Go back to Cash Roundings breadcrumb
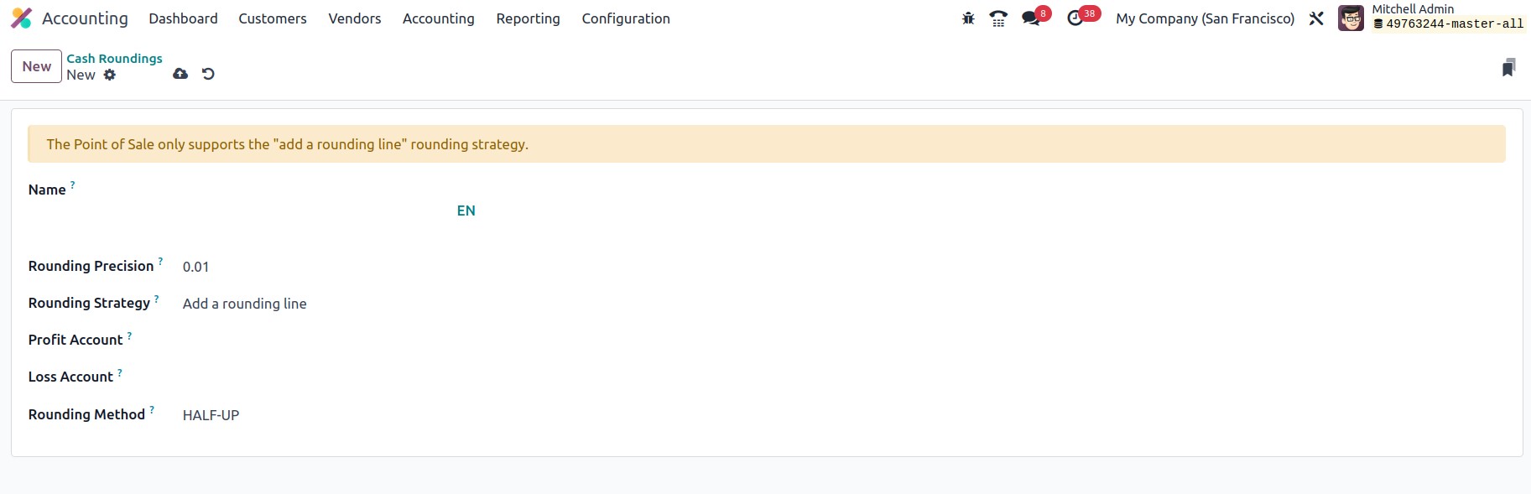The width and height of the screenshot is (1531, 494). click(x=115, y=58)
